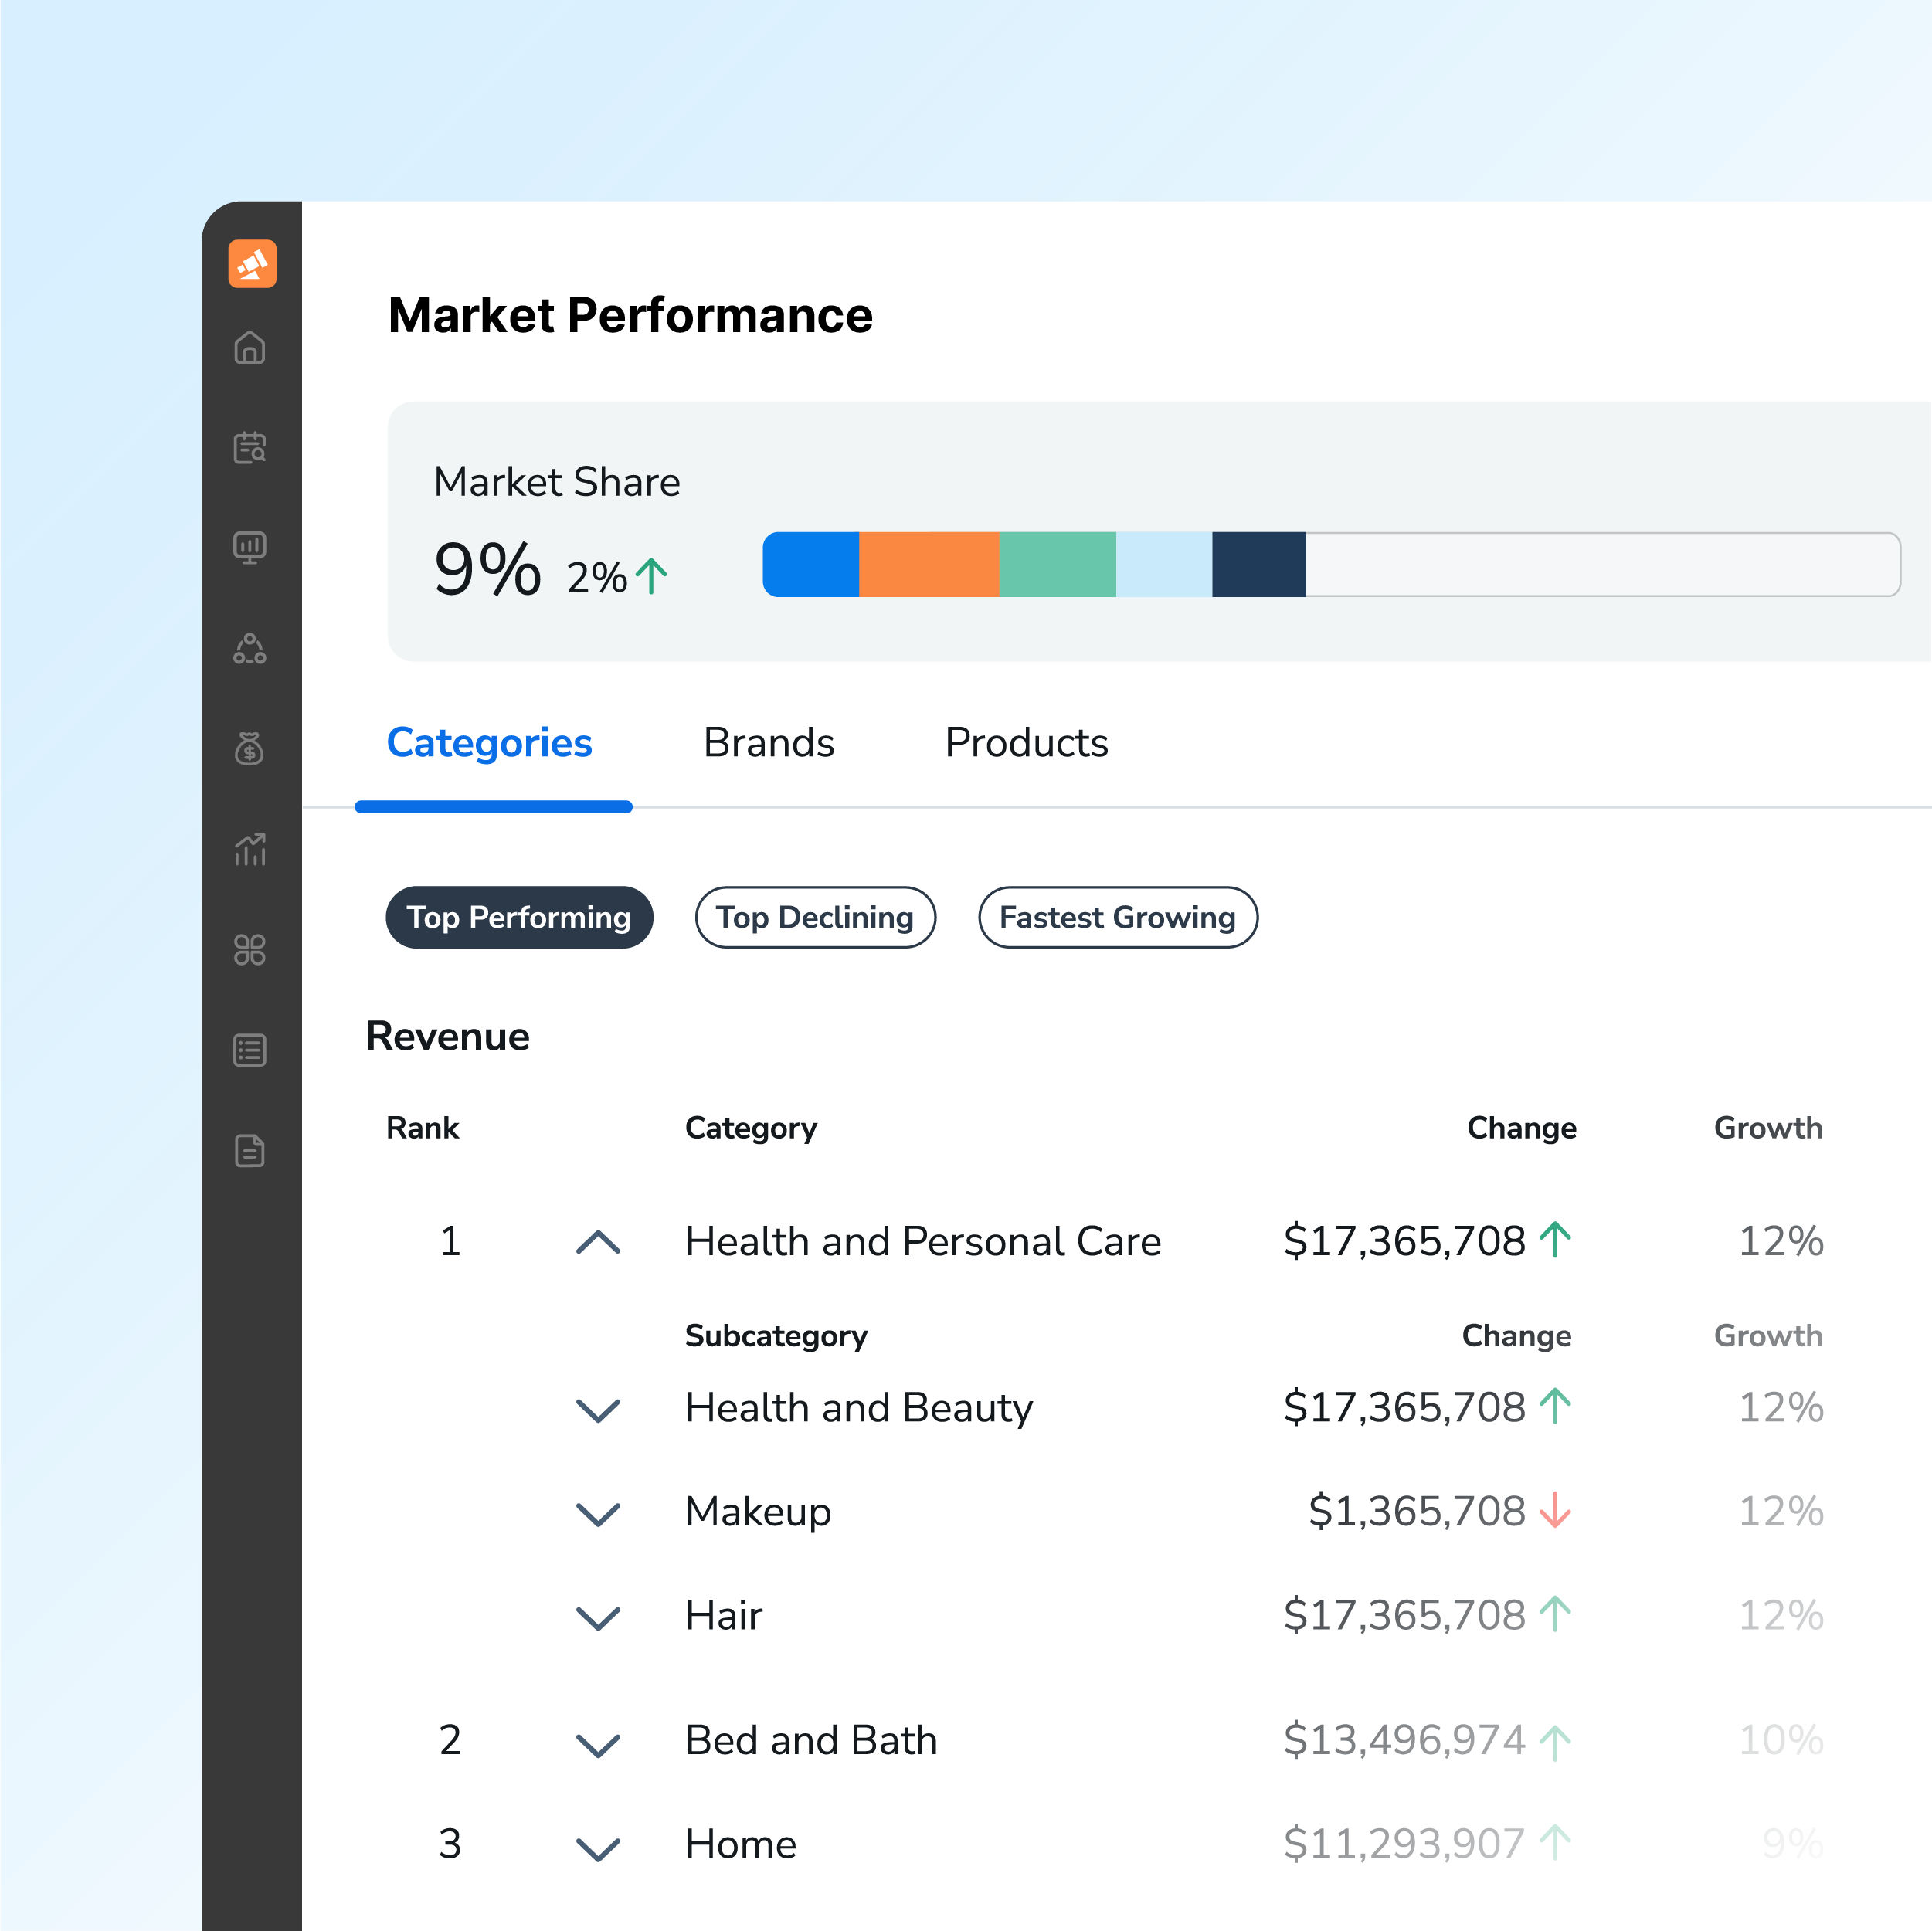This screenshot has height=1931, width=1932.
Task: Open the growth chart sidebar icon
Action: [250, 849]
